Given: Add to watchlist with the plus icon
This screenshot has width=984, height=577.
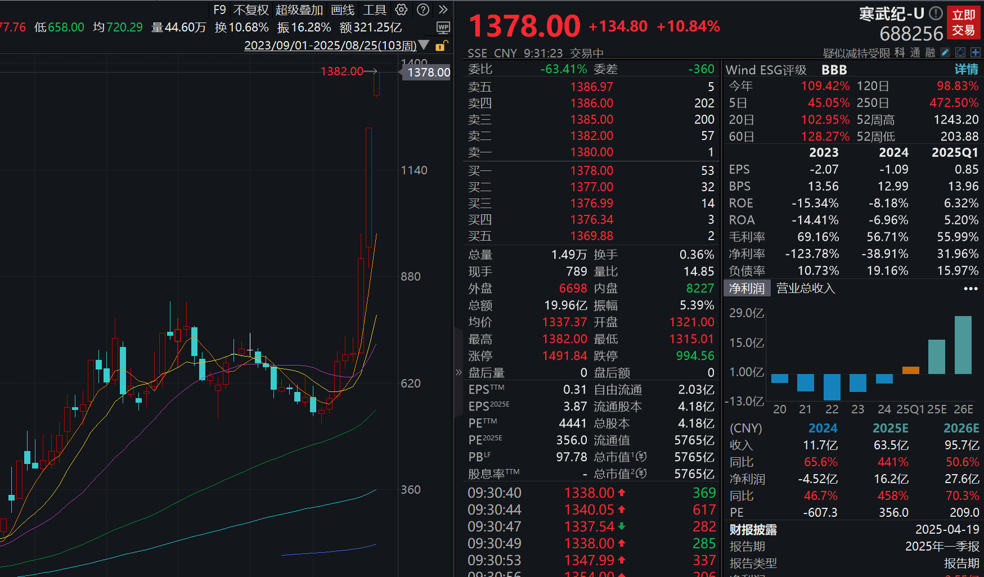Looking at the screenshot, I should [x=976, y=52].
